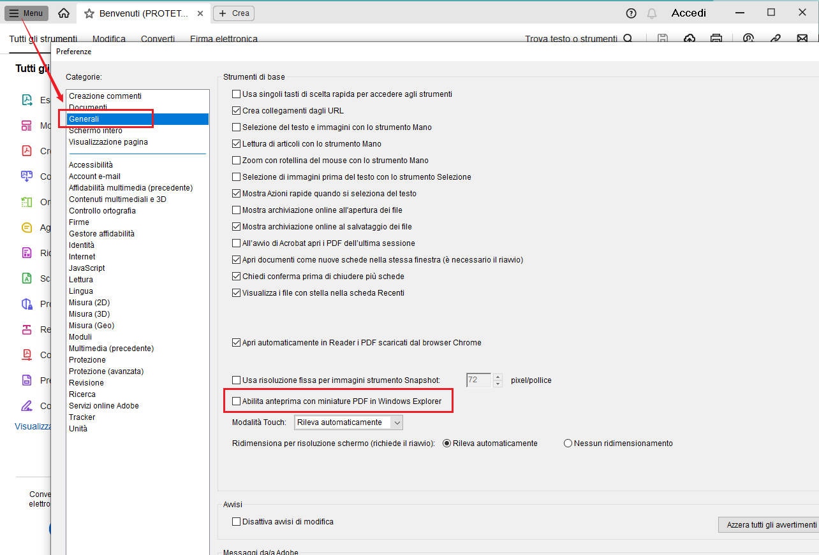Click the cloud upload icon
819x555 pixels.
pos(690,38)
